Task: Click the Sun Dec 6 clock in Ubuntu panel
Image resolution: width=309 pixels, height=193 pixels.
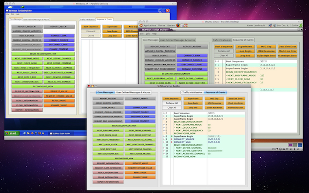Action: click(x=288, y=25)
